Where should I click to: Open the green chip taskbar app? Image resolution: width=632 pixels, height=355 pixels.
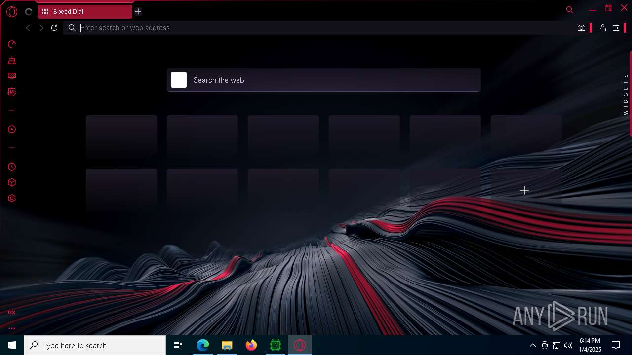point(276,345)
